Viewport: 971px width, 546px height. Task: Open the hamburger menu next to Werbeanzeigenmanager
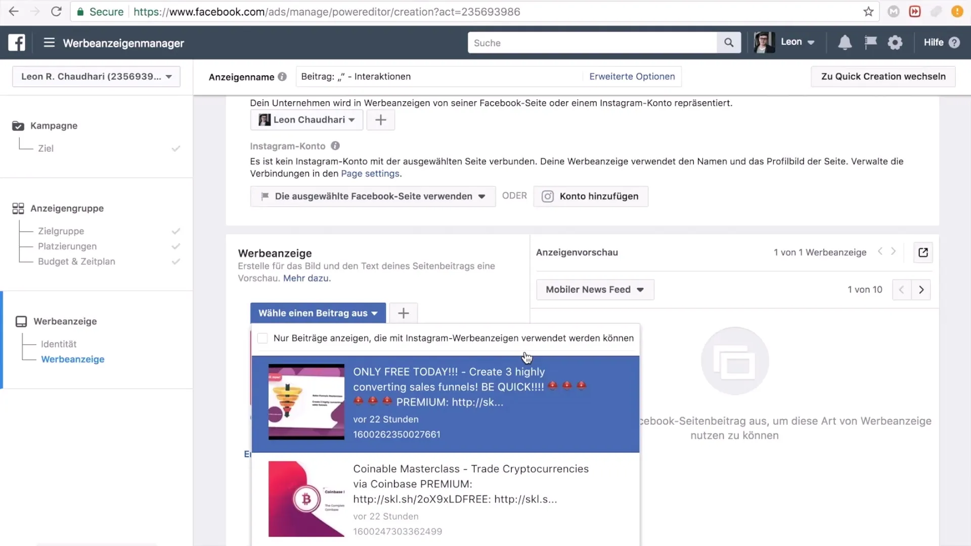tap(49, 42)
